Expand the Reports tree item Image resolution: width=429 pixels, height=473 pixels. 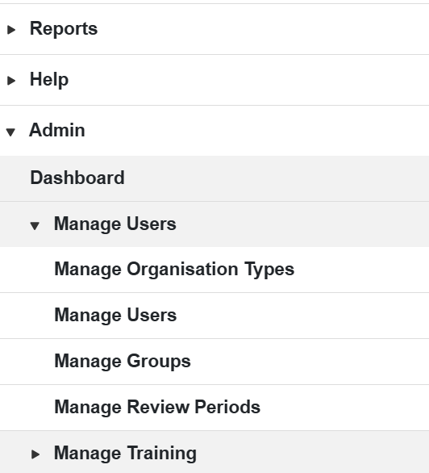[11, 30]
